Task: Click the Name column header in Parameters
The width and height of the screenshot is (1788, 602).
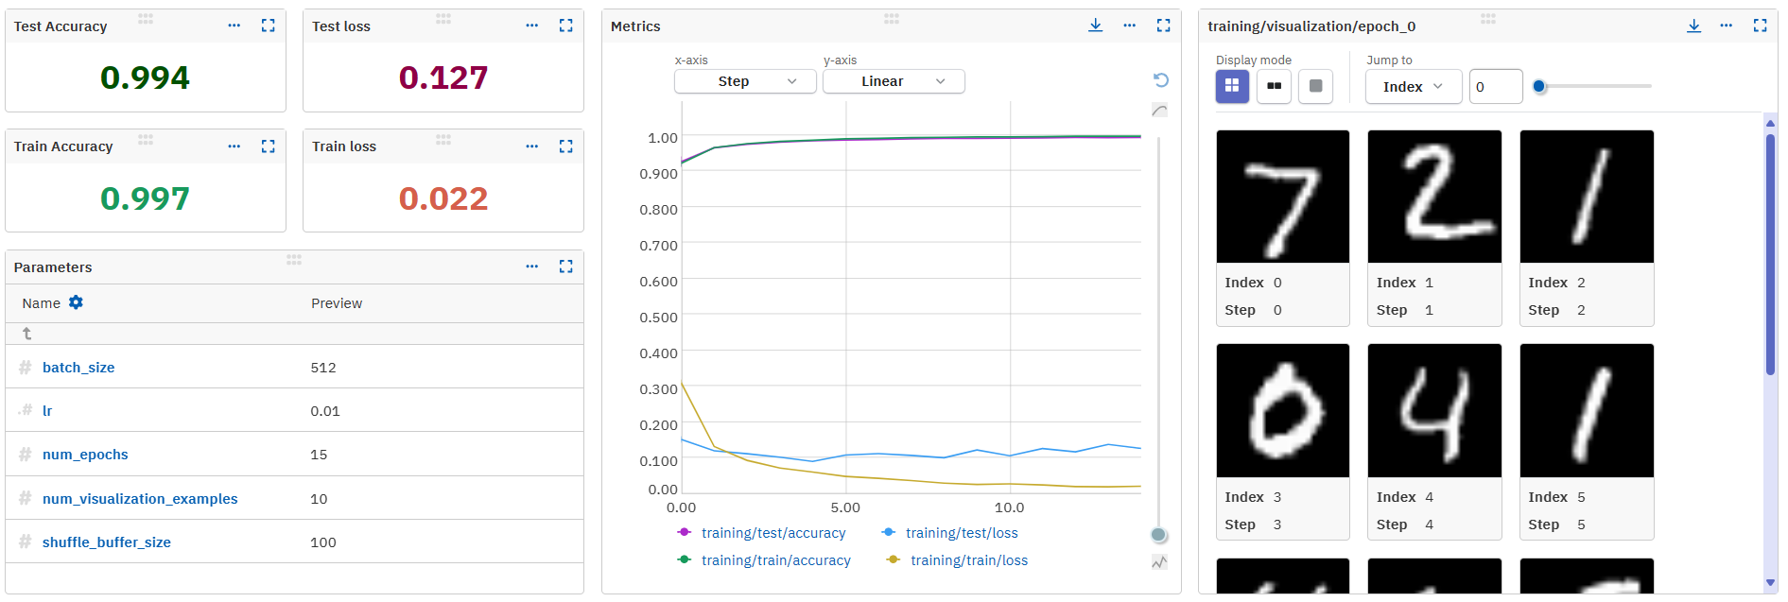Action: click(42, 303)
